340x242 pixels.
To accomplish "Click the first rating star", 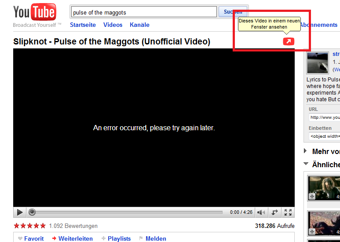I will 16,226.
